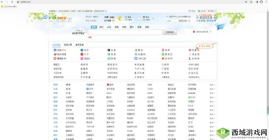Image resolution: width=269 pixels, height=140 pixels.
Task: Expand the 实时热点排行榜 dropdown
Action: (x=210, y=32)
